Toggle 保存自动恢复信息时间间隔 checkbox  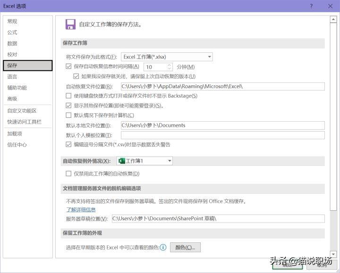68,66
